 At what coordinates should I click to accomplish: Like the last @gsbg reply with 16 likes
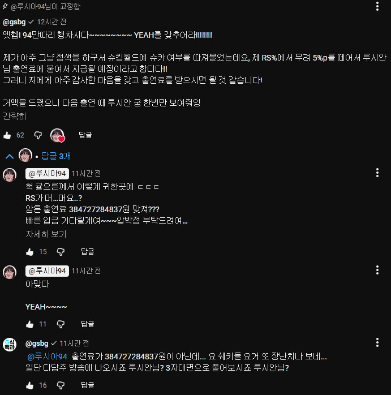coord(30,385)
